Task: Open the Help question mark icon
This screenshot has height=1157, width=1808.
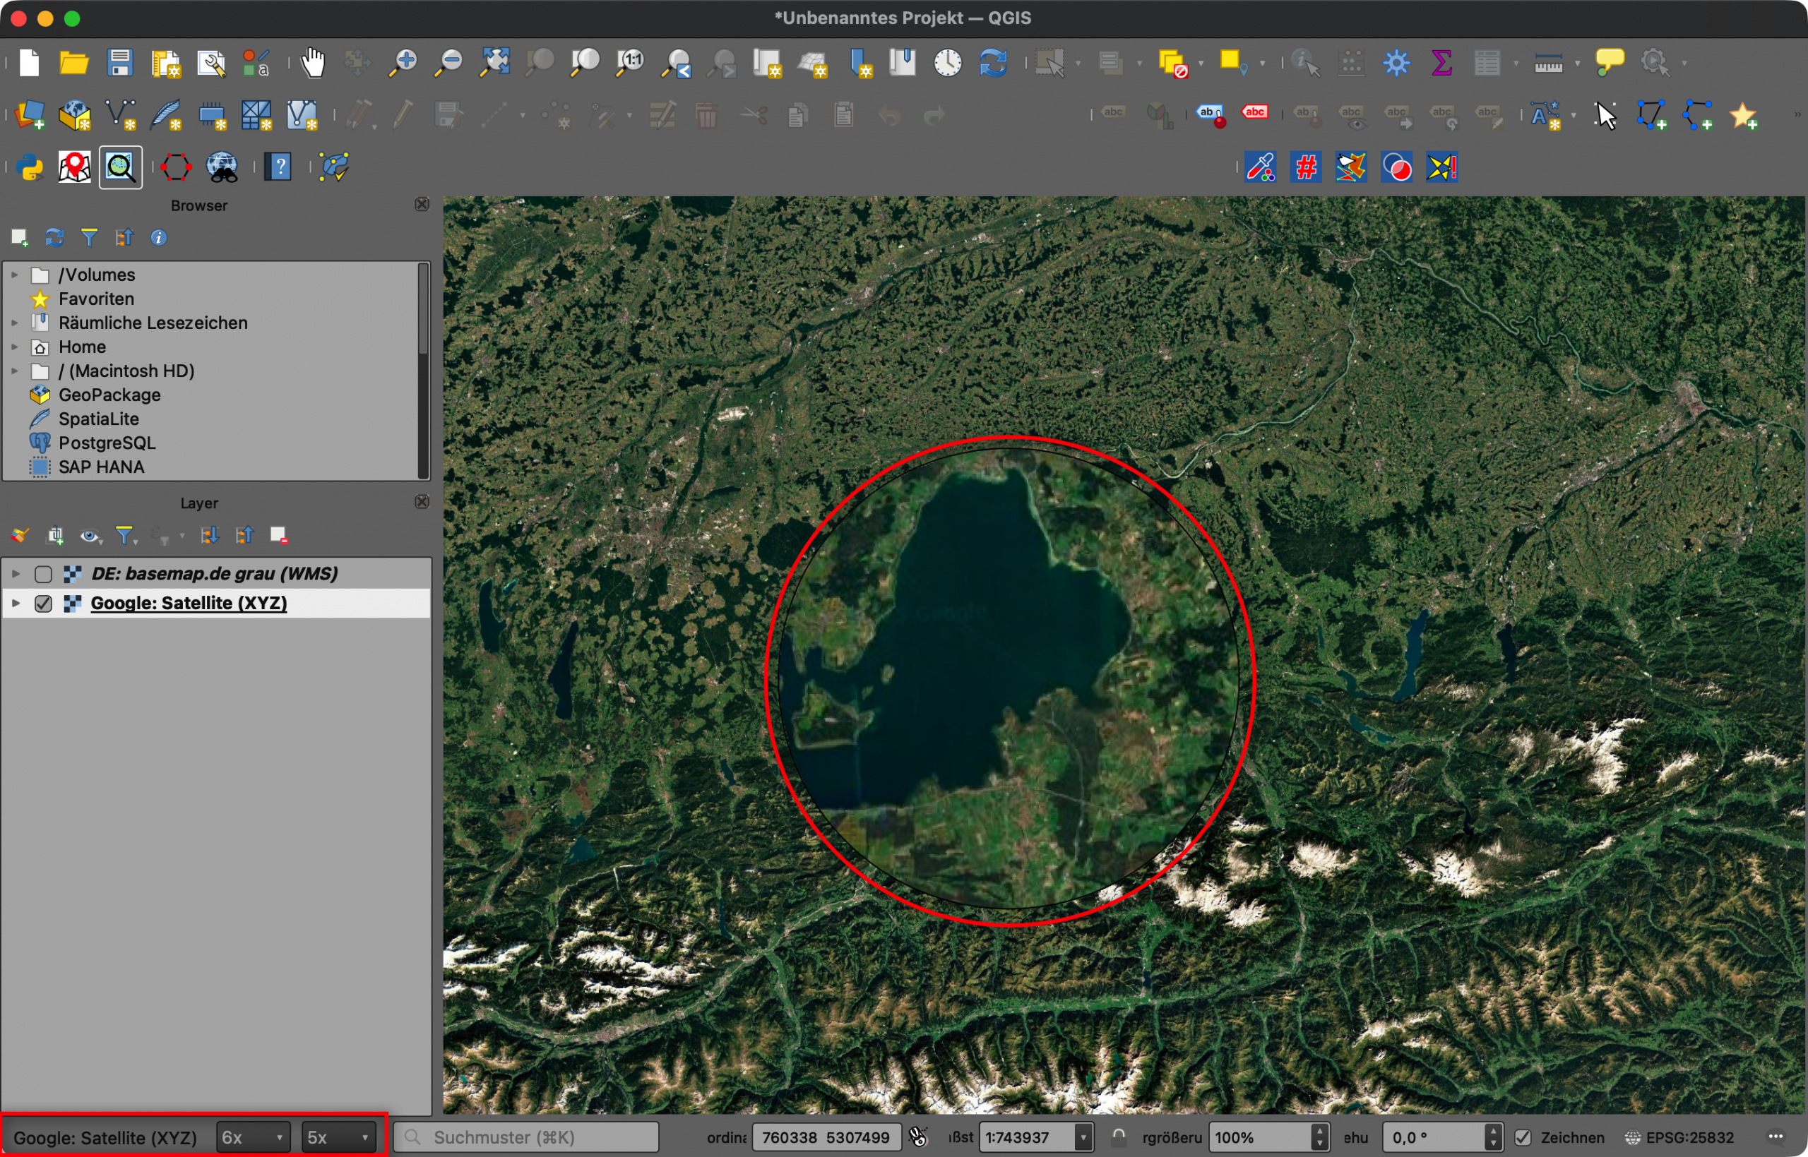Action: coord(279,167)
